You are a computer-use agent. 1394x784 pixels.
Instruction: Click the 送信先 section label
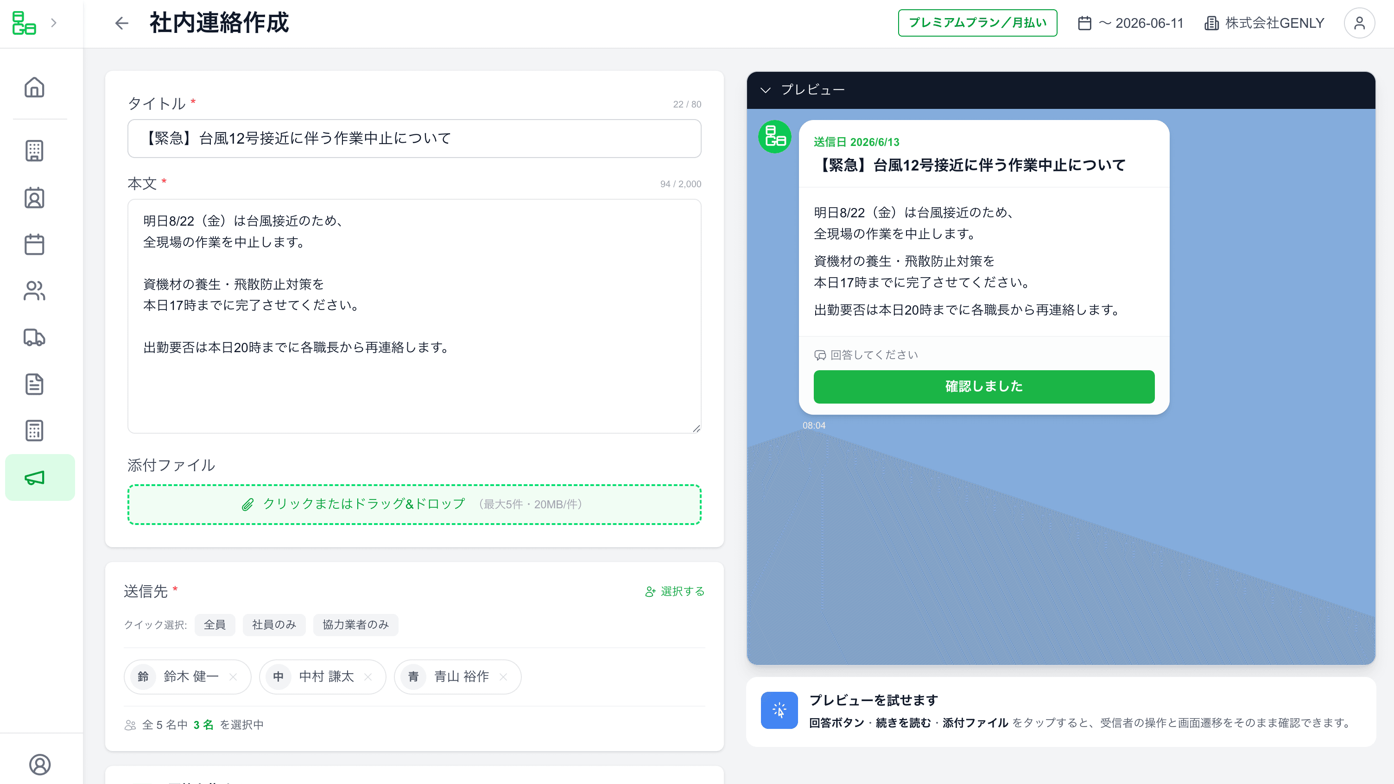[x=146, y=591]
